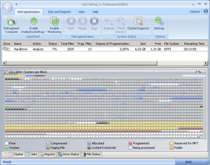This screenshot has height=165, width=210.
Task: Click the System legend color swatch
Action: click(x=7, y=148)
